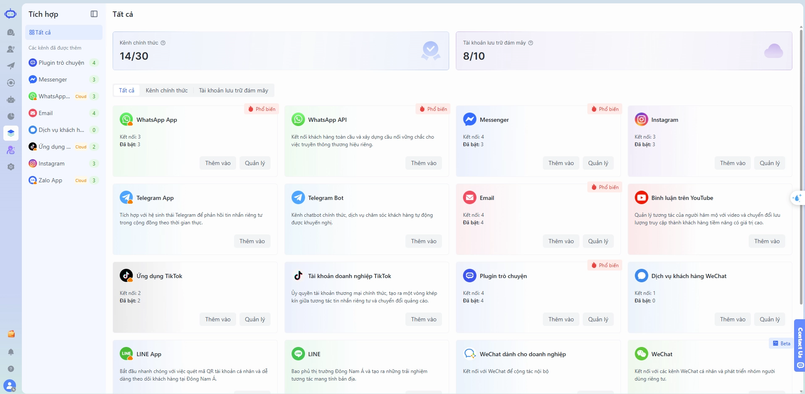Open the circular workflow icon in left rail

(x=11, y=83)
